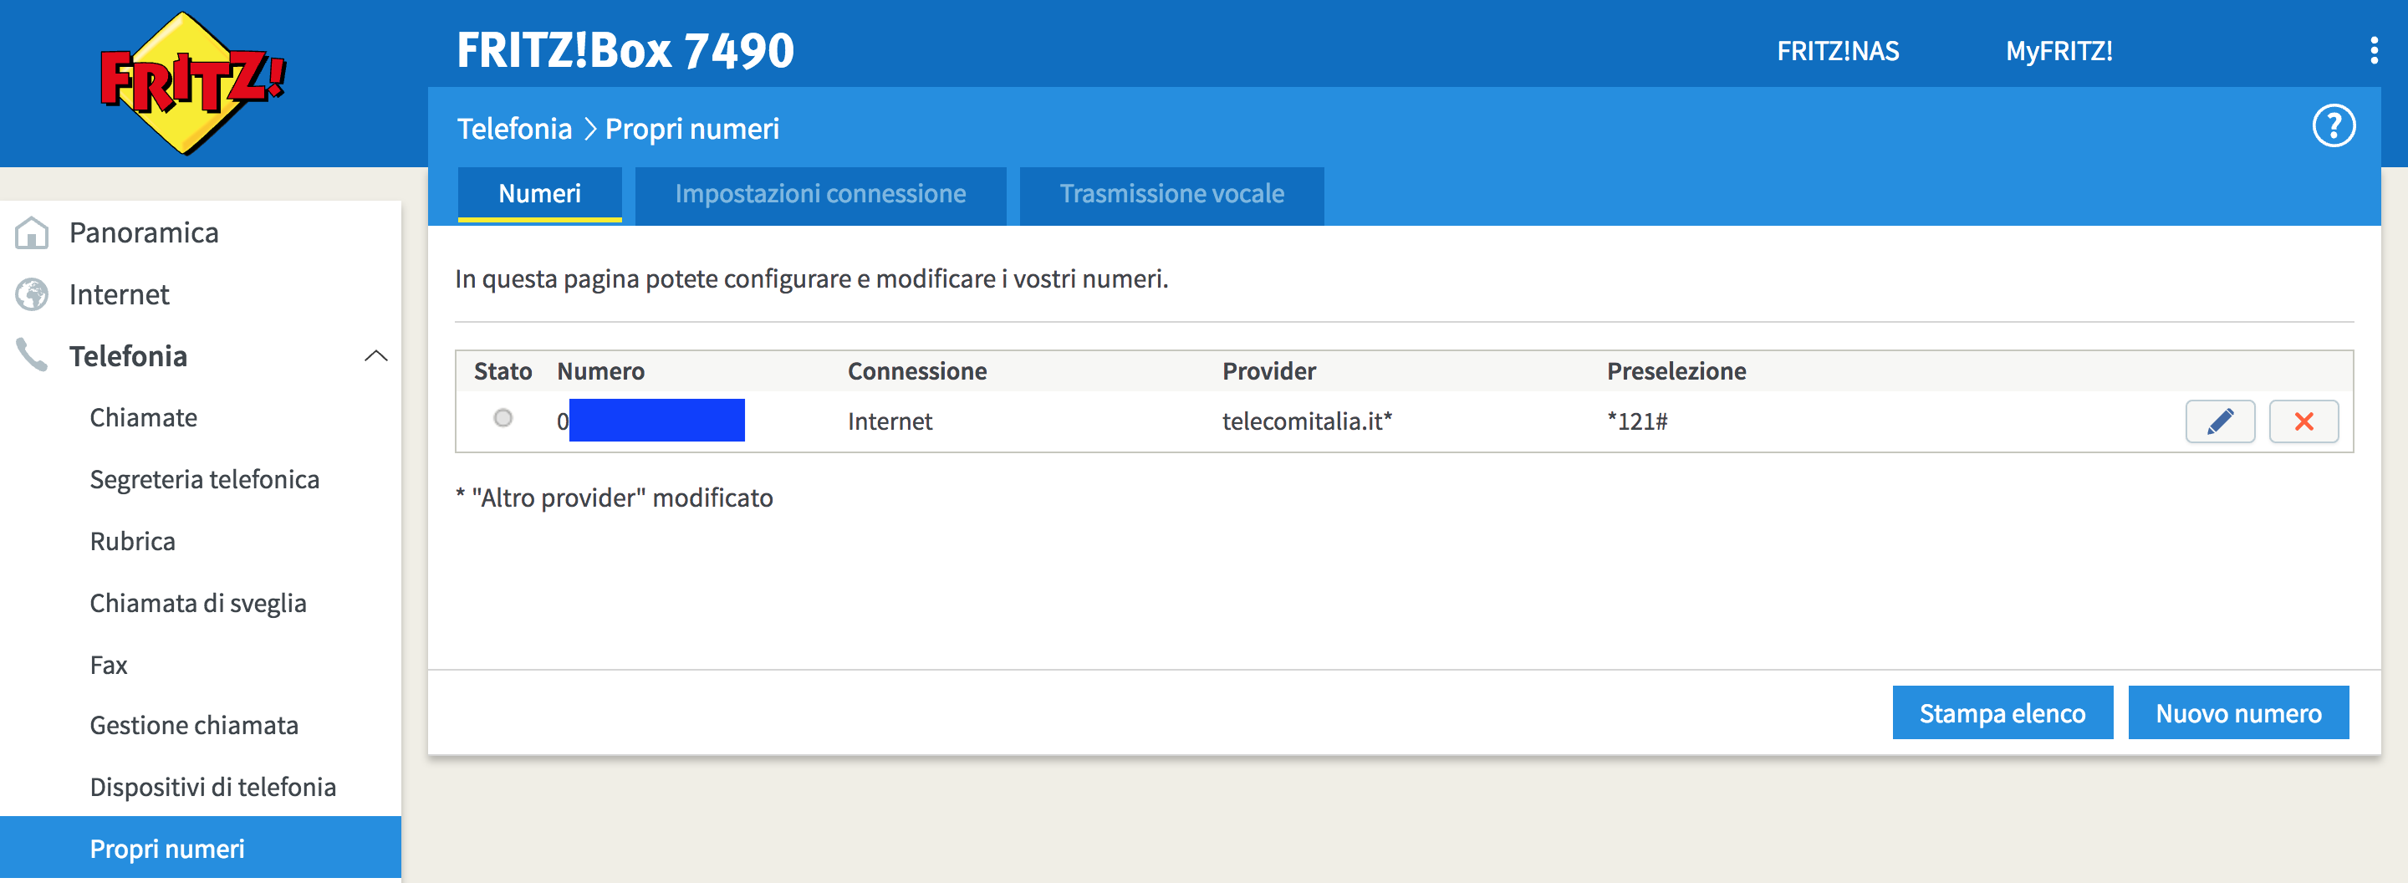
Task: Open the MyFRITZ! link
Action: pyautogui.click(x=2059, y=50)
